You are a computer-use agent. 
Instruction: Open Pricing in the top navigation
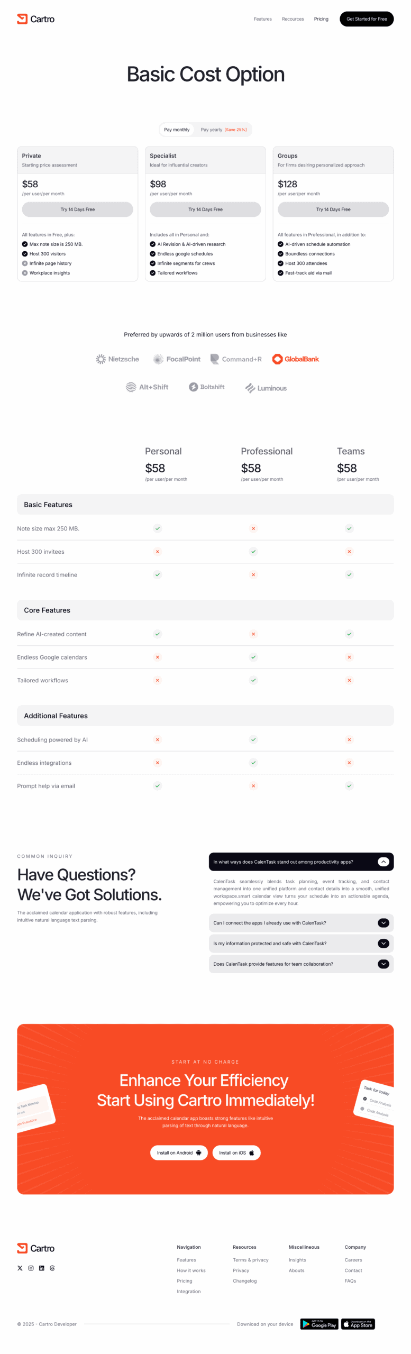(321, 19)
